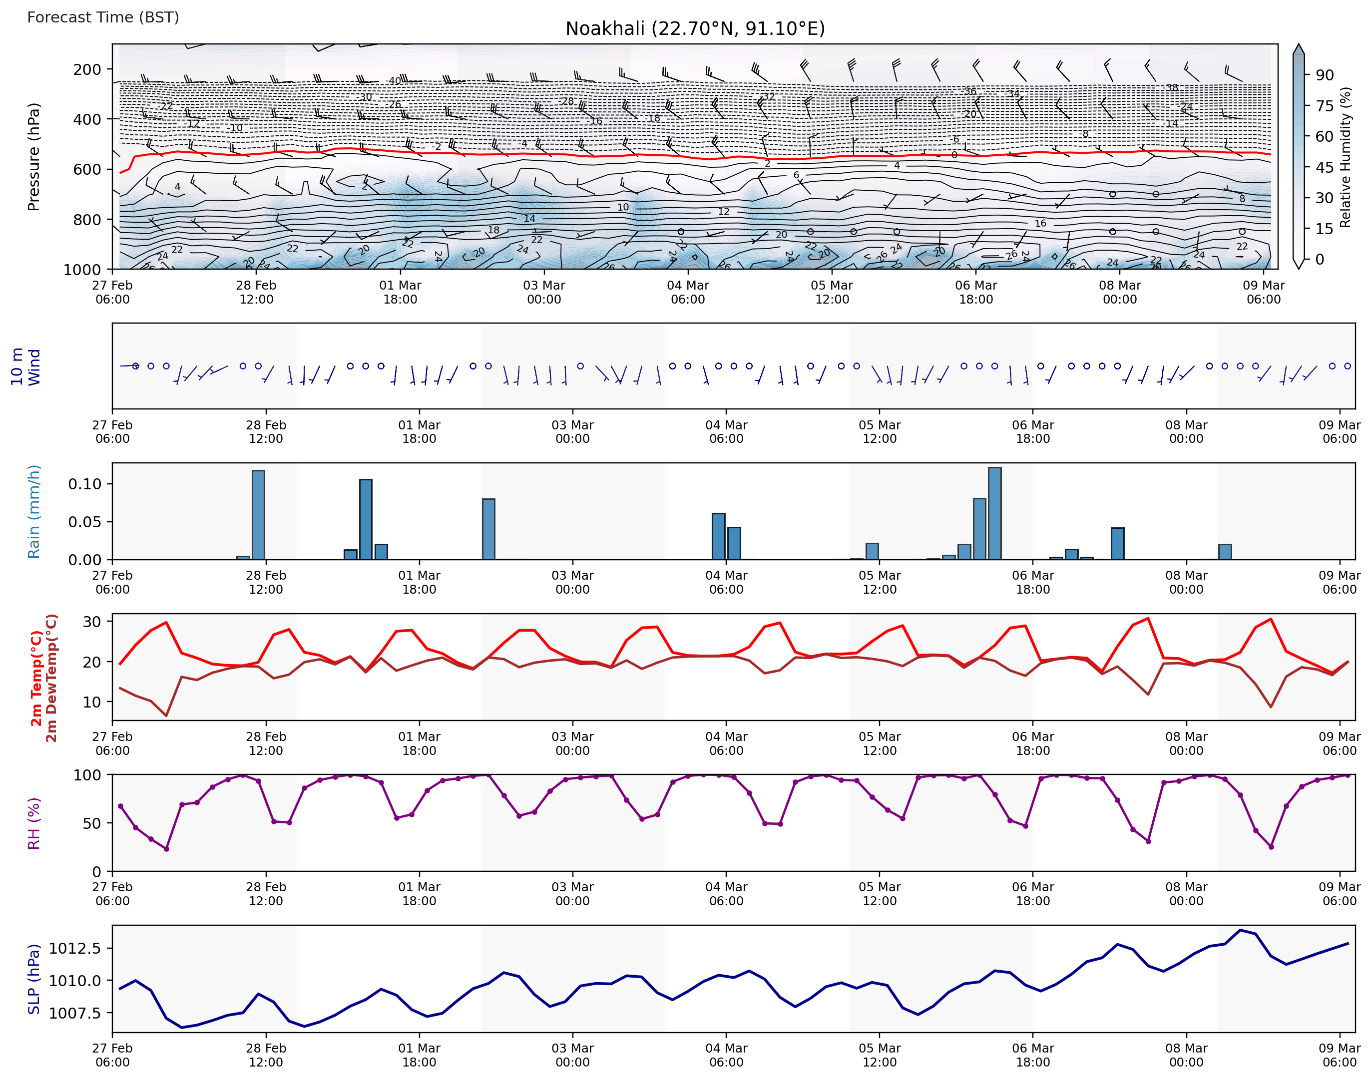Click the rain bar near 28 Feb 12:00

click(x=258, y=514)
